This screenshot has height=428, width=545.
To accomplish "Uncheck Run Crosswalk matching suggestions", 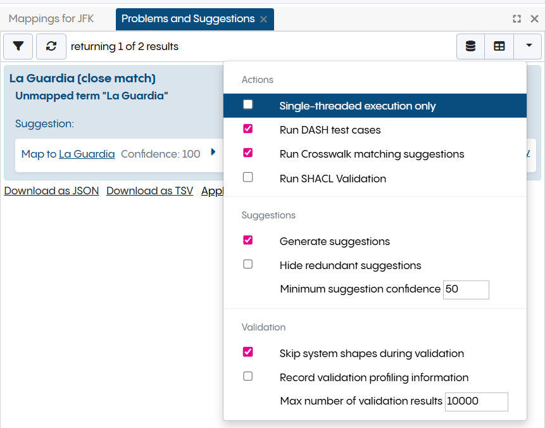I will [248, 153].
